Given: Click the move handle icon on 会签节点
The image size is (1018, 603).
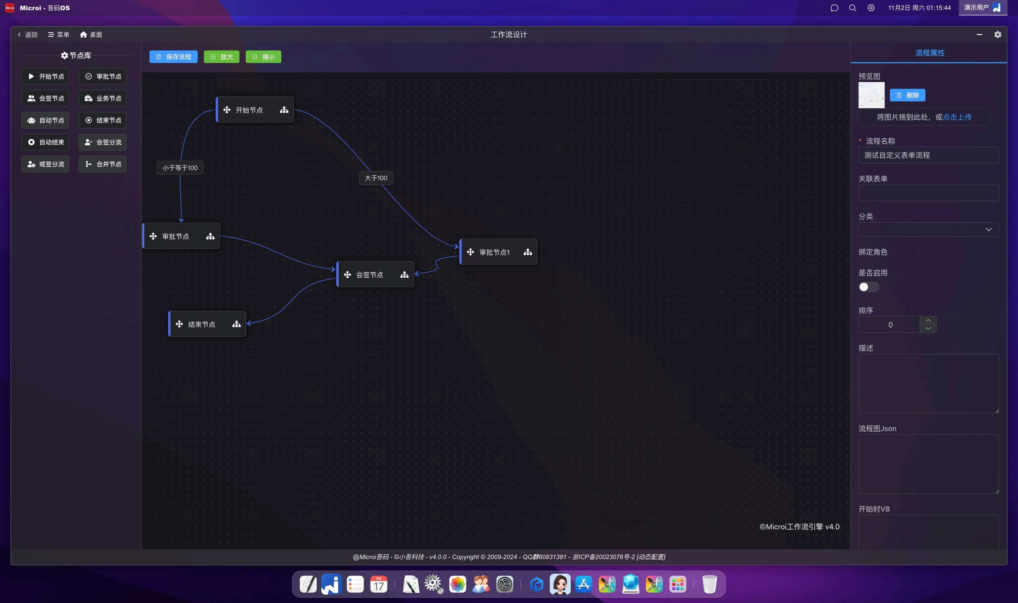Looking at the screenshot, I should point(348,275).
